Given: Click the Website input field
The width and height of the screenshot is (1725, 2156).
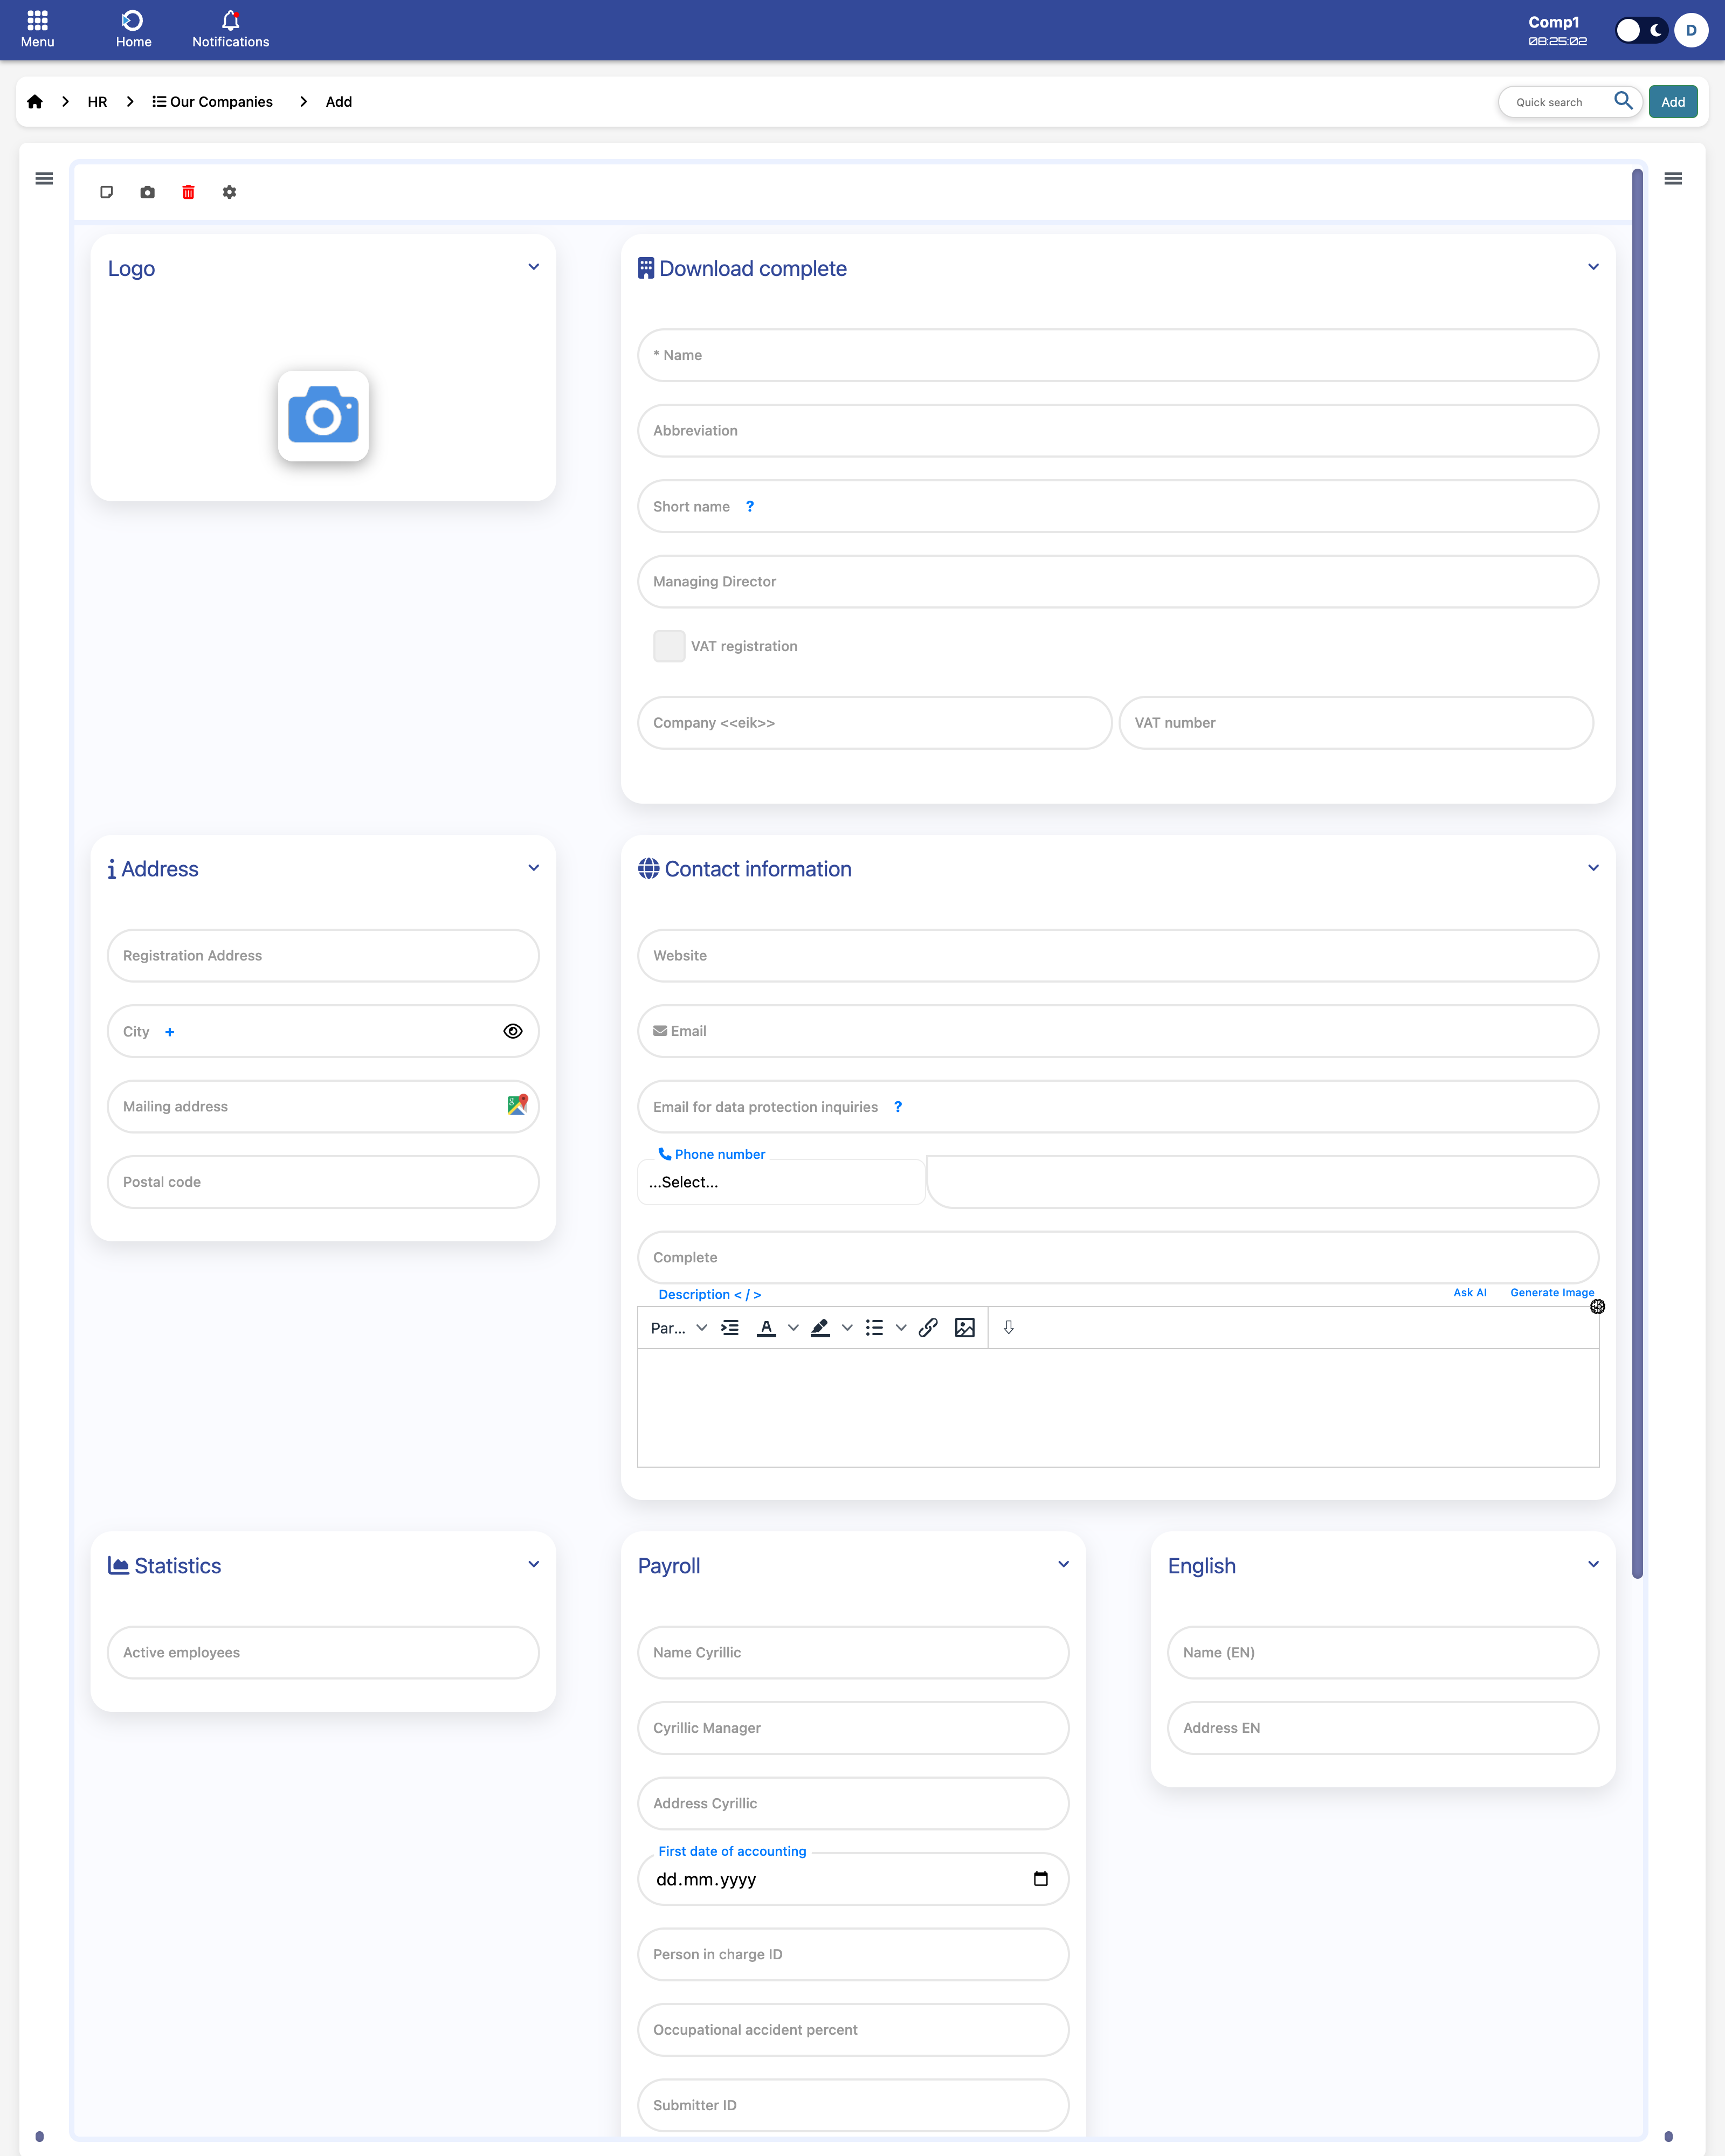Looking at the screenshot, I should point(1118,956).
